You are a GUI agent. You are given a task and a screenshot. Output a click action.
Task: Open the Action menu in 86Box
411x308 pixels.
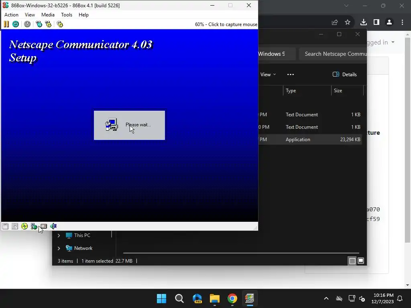(11, 15)
